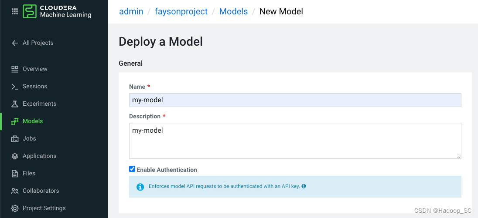Click the Models breadcrumb link
478x218 pixels.
coord(233,12)
